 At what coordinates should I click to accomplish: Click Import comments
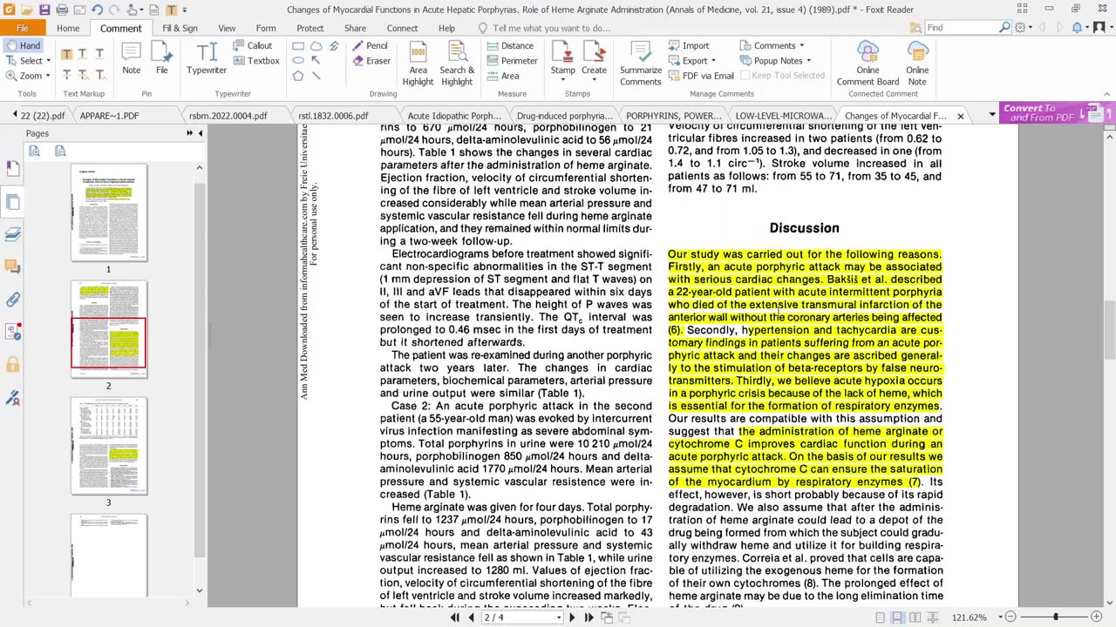[689, 45]
